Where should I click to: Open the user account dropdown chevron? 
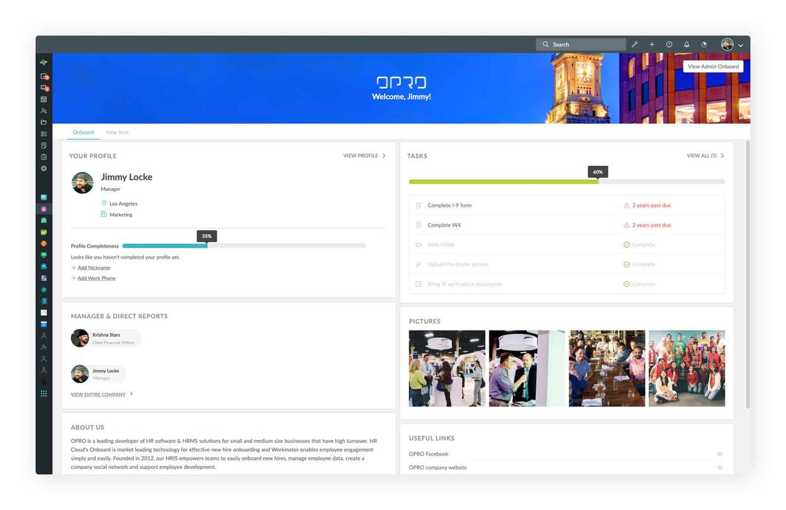coord(741,45)
